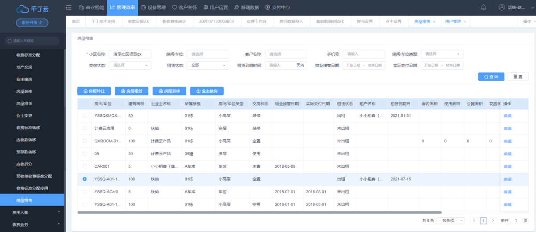Open the 房间/车位 select field
This screenshot has height=232, width=536.
point(208,54)
